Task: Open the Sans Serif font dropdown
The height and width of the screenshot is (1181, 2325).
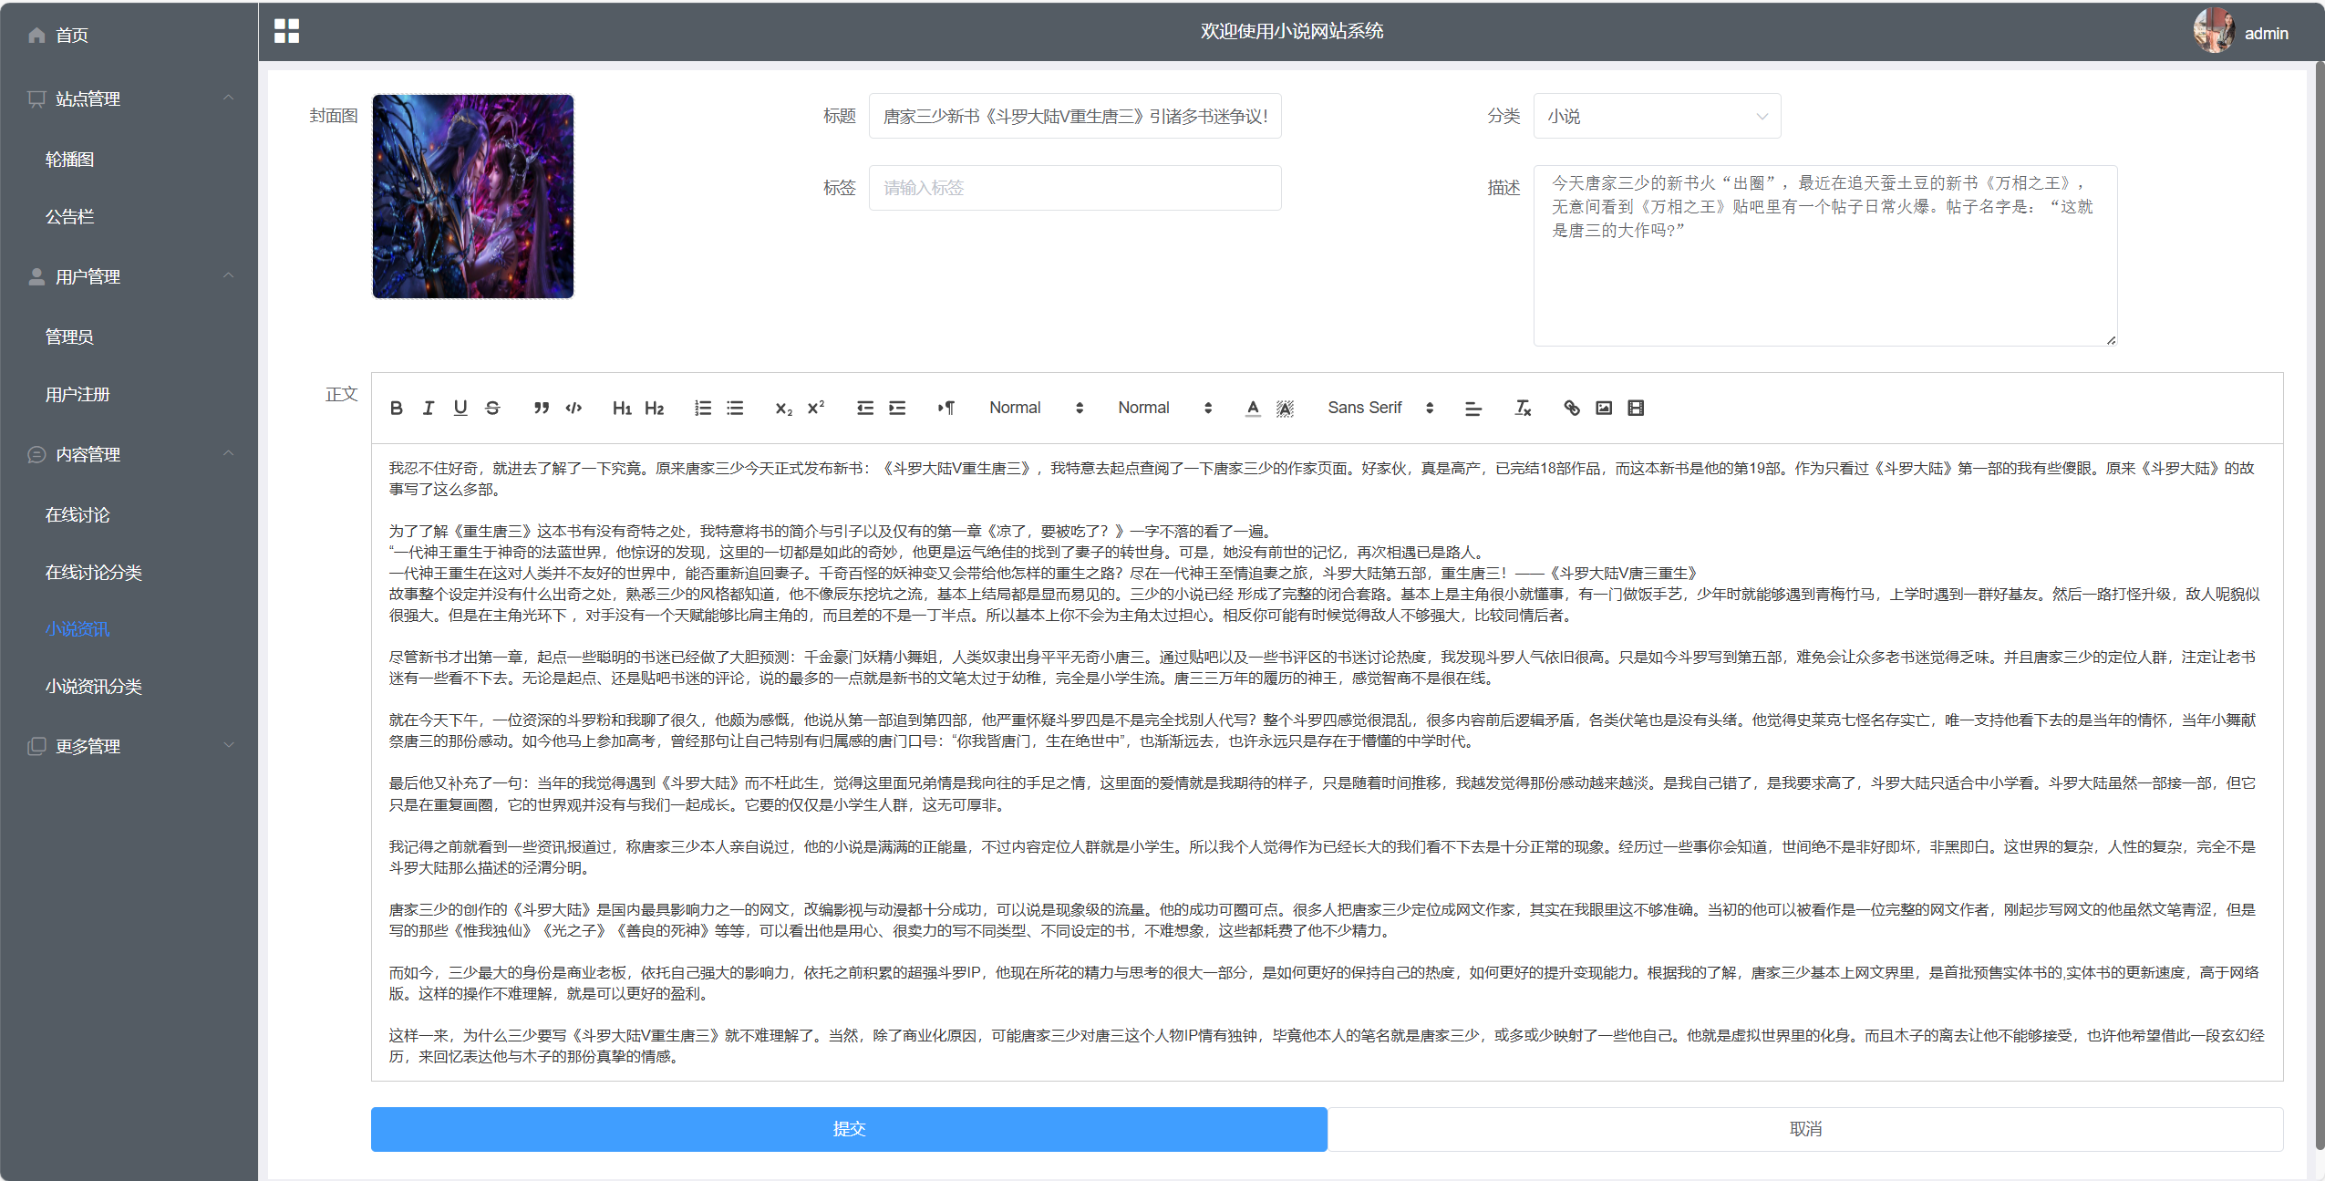Action: tap(1377, 408)
